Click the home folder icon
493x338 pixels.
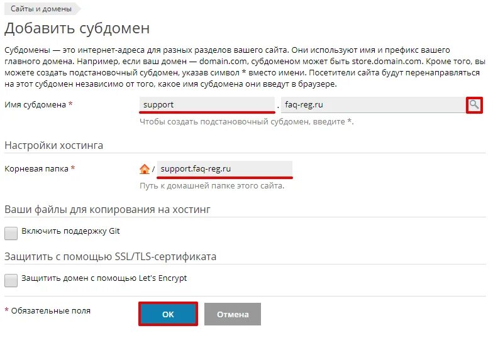[x=145, y=169]
